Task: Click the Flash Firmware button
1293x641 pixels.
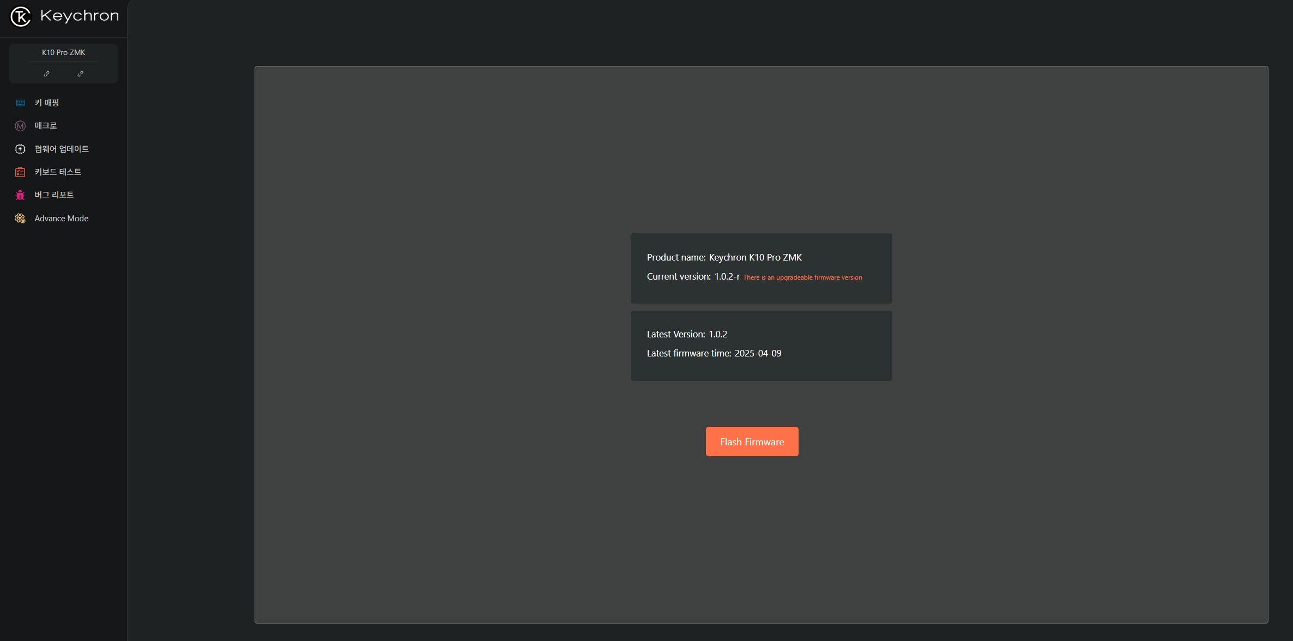Action: (x=752, y=442)
